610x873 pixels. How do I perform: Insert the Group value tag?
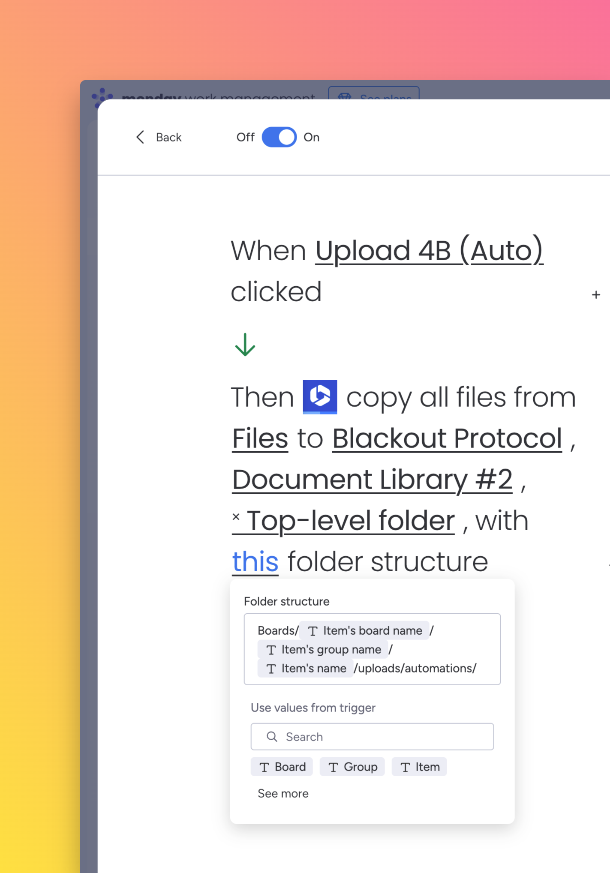(x=352, y=767)
